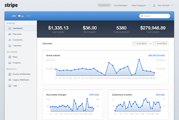This screenshot has height=120, width=179.
Task: Click the highest peak in Gross volume chart
Action: [139, 59]
